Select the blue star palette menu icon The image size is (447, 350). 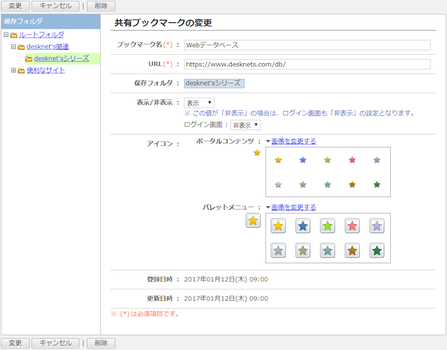tap(303, 226)
